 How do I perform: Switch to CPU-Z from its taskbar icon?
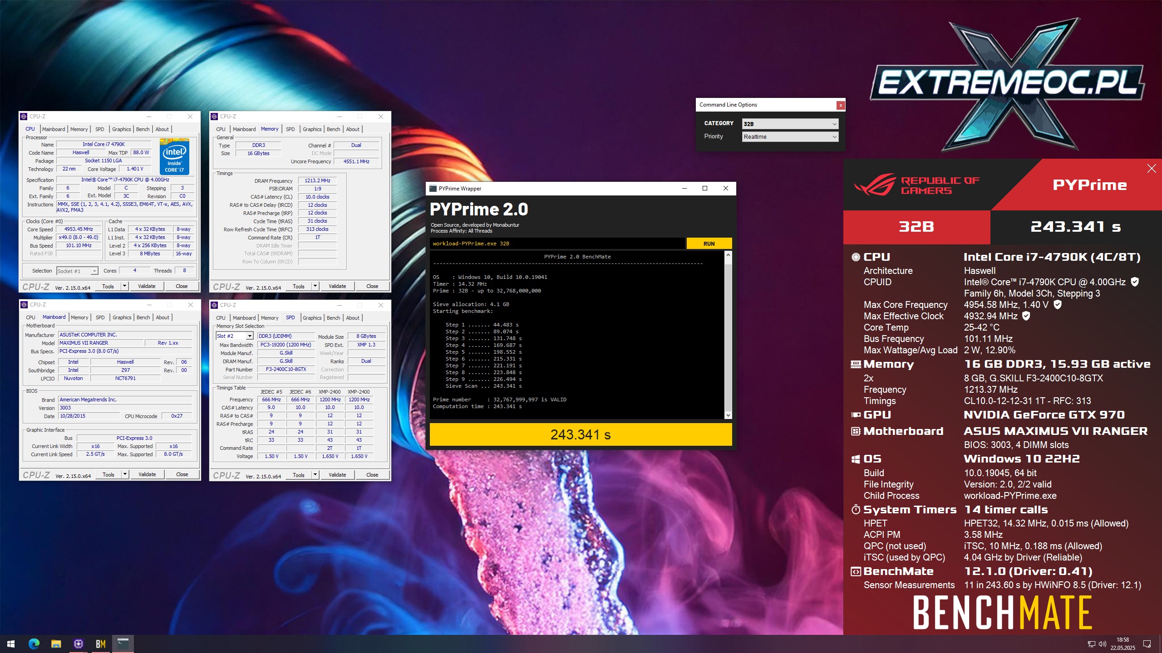(x=78, y=644)
